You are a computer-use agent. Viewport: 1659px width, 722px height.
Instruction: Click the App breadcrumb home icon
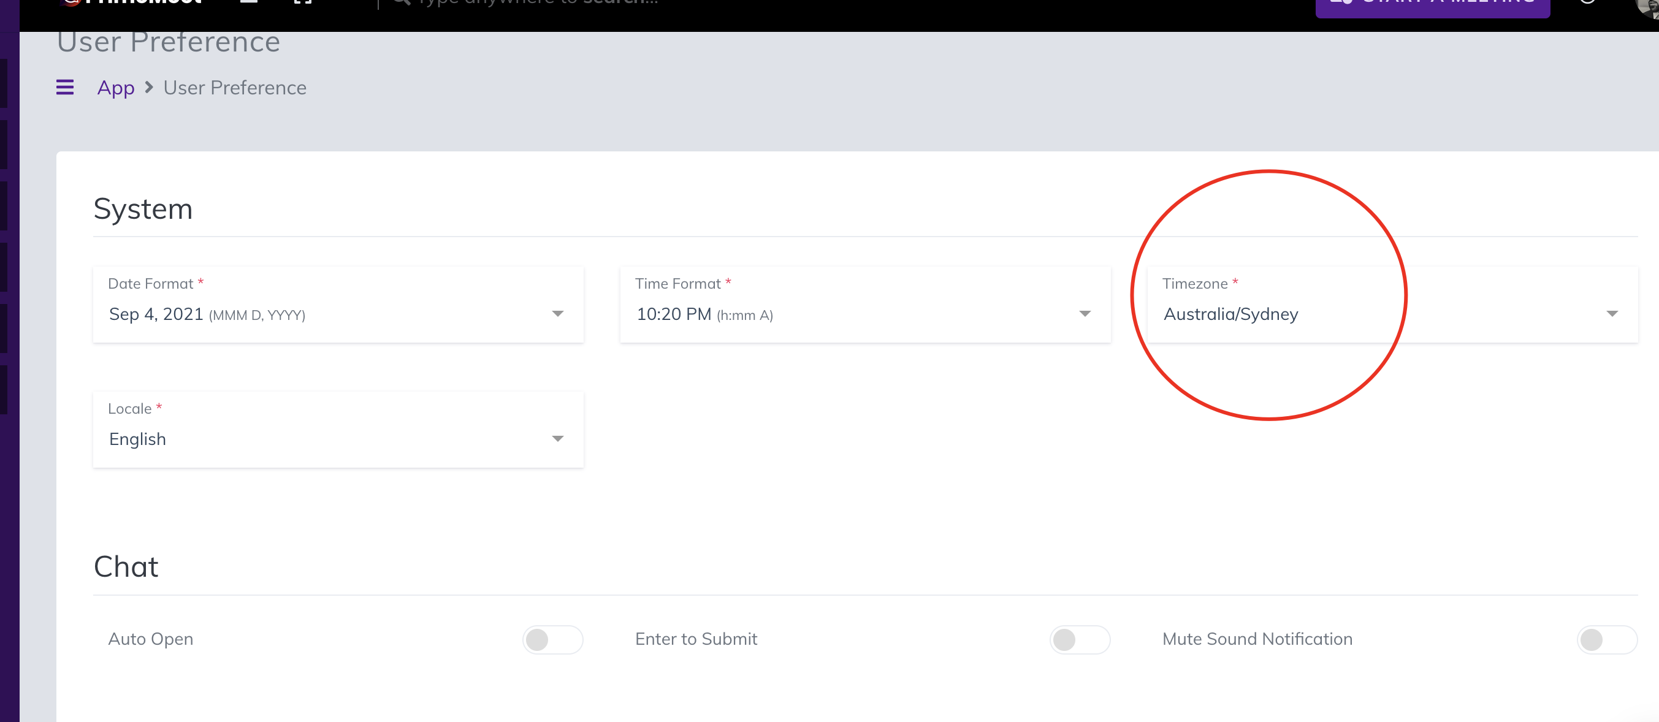point(115,86)
